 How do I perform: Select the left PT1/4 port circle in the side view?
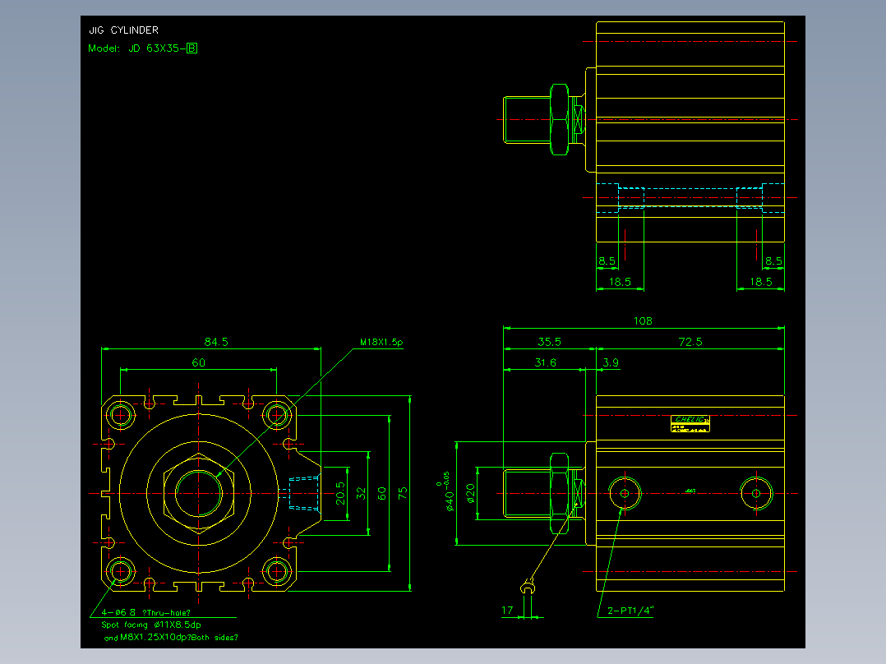625,493
